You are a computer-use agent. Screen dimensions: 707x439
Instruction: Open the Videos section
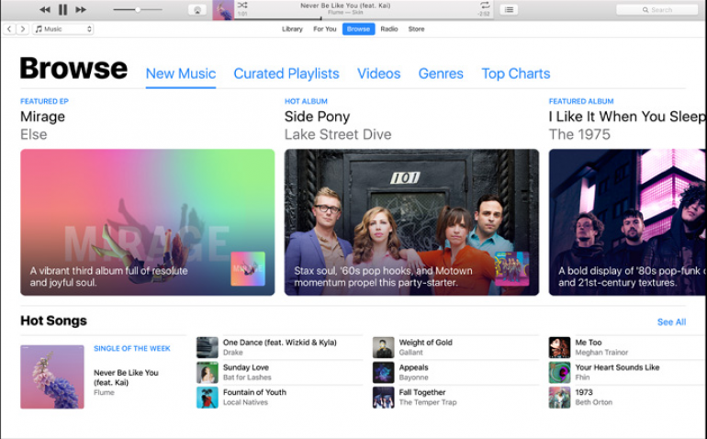coord(378,73)
